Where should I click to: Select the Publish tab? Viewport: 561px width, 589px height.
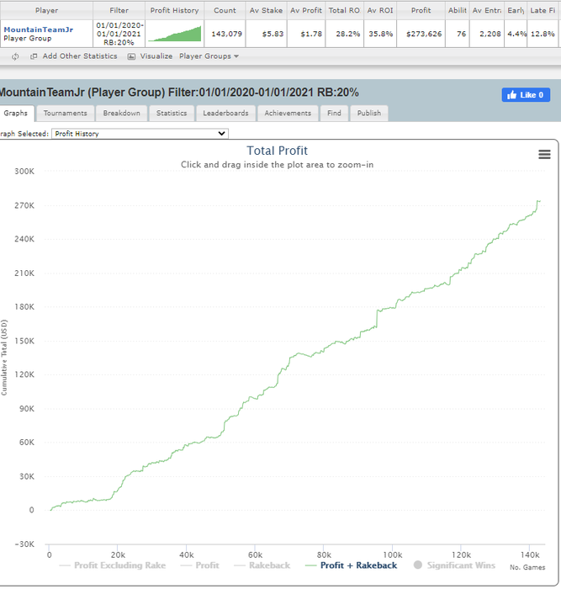(x=368, y=113)
